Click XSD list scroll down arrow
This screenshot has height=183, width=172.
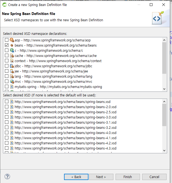tap(164, 150)
